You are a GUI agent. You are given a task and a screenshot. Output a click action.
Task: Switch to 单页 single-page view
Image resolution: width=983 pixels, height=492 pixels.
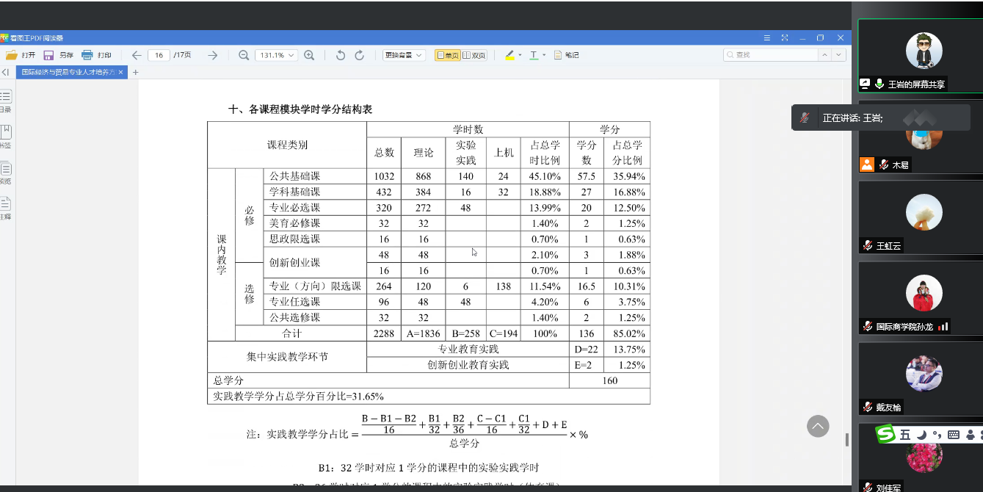(x=448, y=55)
